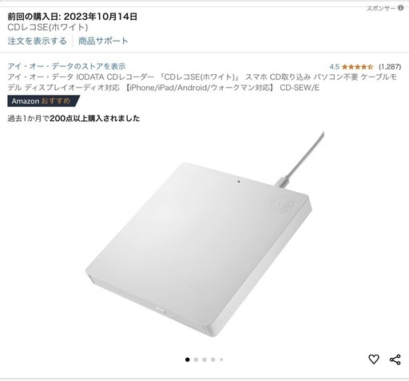Open the sponsor info icon
This screenshot has height=381, width=409.
tap(400, 8)
